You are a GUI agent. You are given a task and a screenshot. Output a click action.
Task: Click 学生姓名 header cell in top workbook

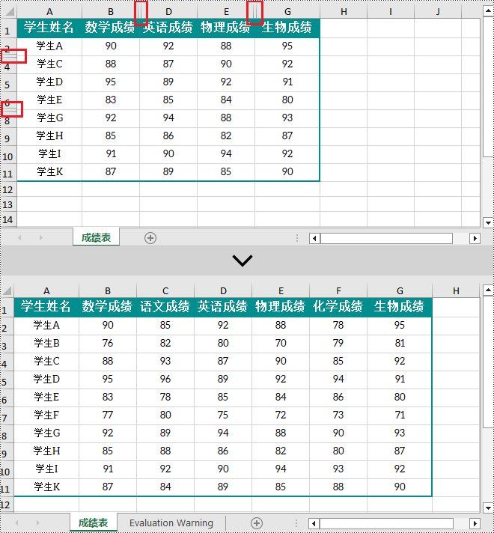click(x=49, y=28)
